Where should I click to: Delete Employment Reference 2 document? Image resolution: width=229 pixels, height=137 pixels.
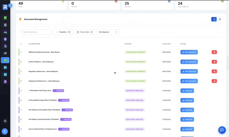[x=214, y=81]
